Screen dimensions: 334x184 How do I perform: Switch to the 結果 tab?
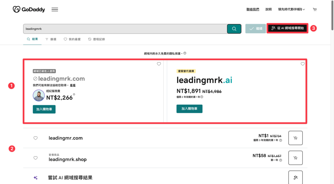click(32, 39)
